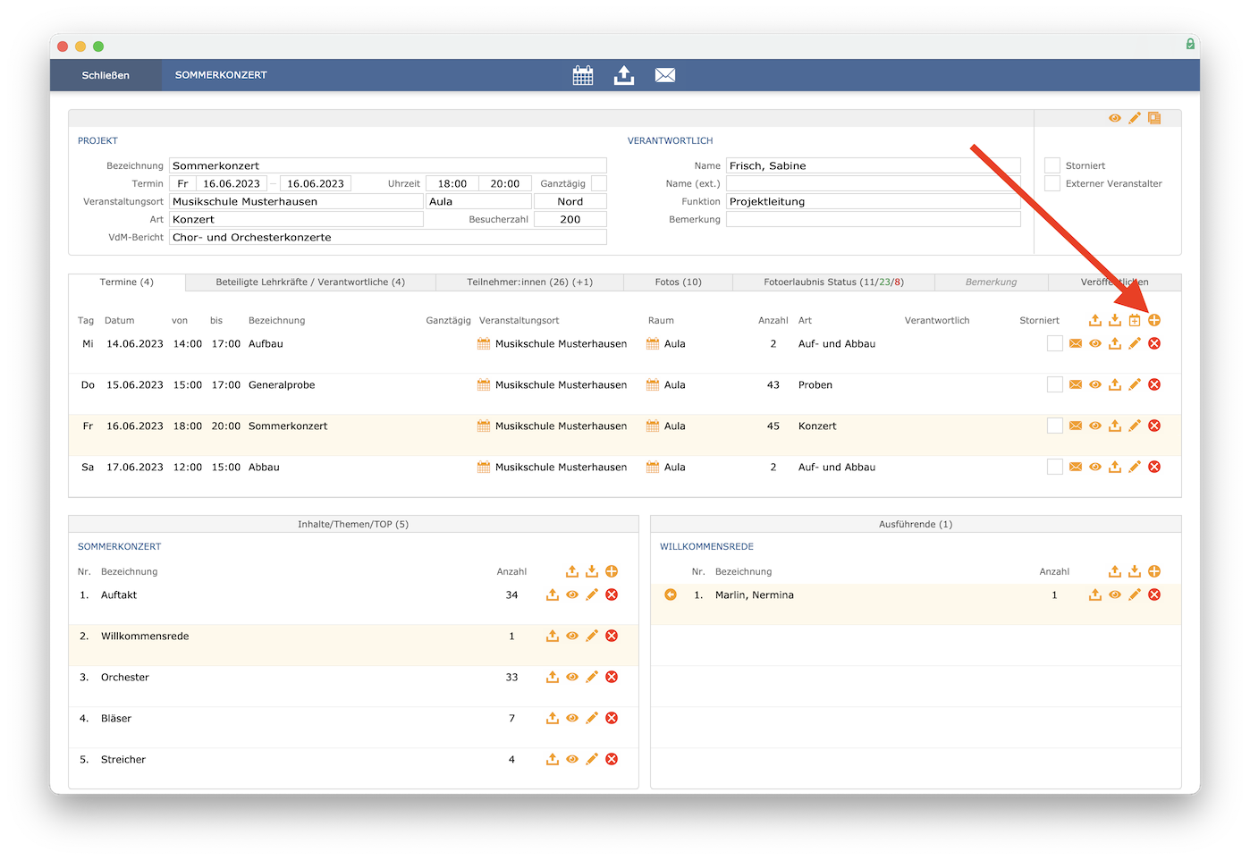
Task: Open the Termine (4) tab
Action: tap(127, 282)
